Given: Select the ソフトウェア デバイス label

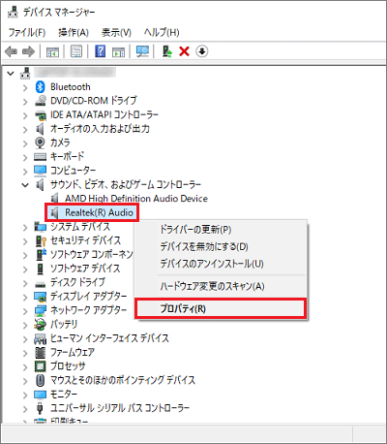Looking at the screenshot, I should 85,269.
